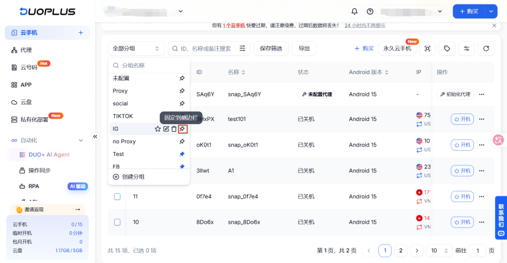Screen dimensions: 507x263
Task: Click the 24小时内不再提示 link
Action: (x=365, y=25)
